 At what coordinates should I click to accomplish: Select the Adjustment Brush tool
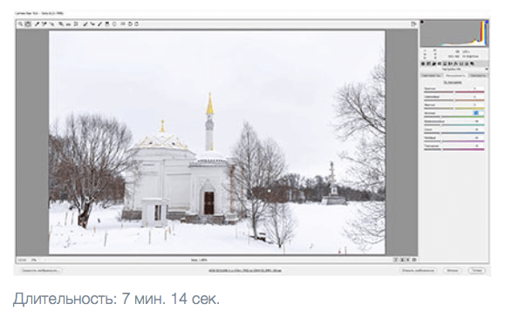99,24
